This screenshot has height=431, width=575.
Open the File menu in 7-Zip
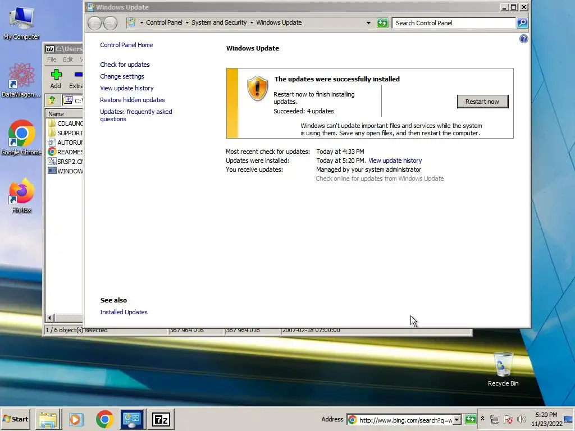coord(52,59)
